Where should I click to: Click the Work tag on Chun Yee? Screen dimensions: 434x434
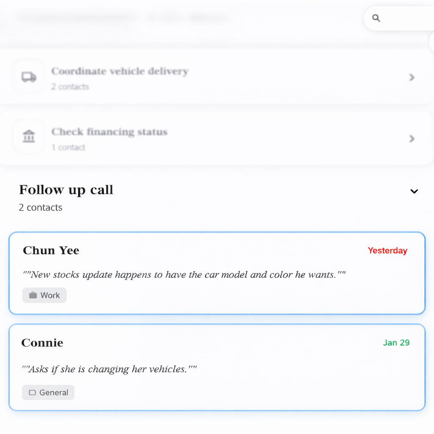pyautogui.click(x=45, y=295)
